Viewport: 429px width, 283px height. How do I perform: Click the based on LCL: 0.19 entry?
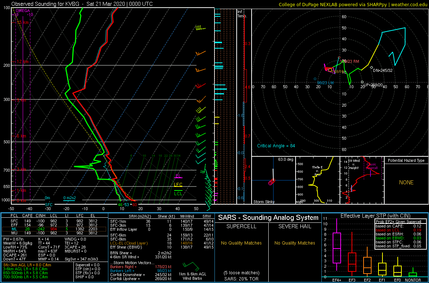tap(398, 230)
